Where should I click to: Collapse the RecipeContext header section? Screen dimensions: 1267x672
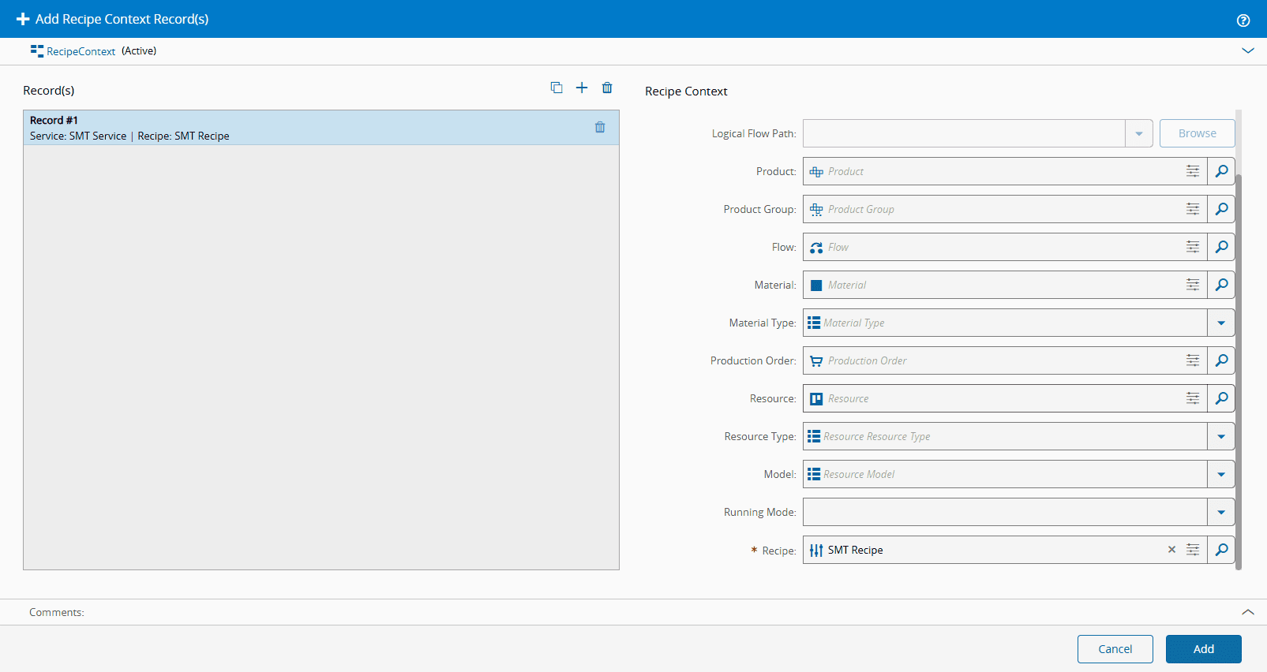(x=1247, y=50)
